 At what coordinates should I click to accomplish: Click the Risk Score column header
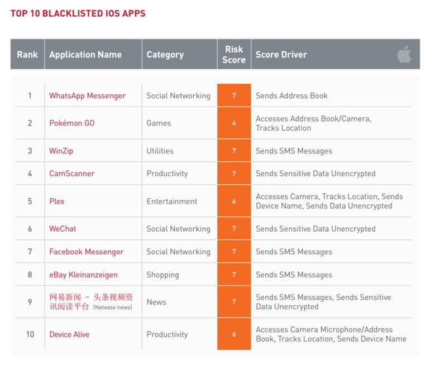coord(234,54)
